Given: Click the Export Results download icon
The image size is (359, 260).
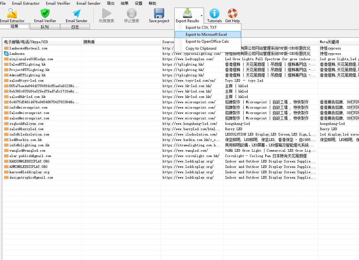Looking at the screenshot, I should [187, 14].
